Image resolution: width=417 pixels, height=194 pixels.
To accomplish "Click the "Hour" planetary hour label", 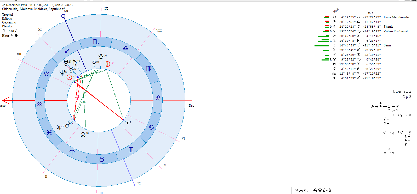I will point(6,36).
